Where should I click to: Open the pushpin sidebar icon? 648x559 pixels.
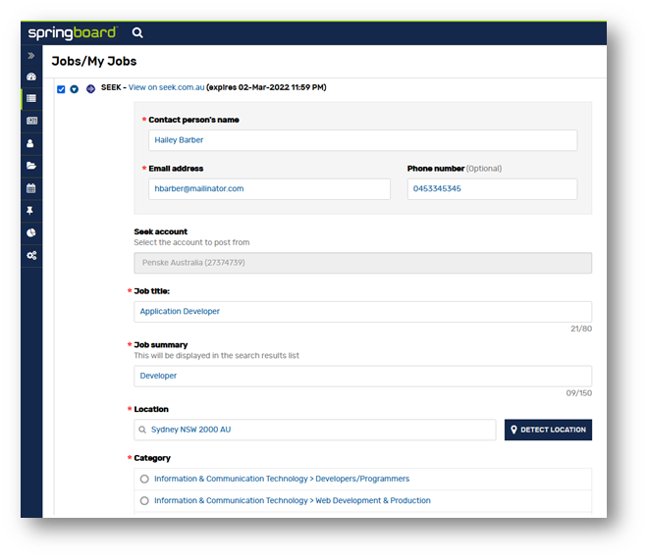coord(29,211)
